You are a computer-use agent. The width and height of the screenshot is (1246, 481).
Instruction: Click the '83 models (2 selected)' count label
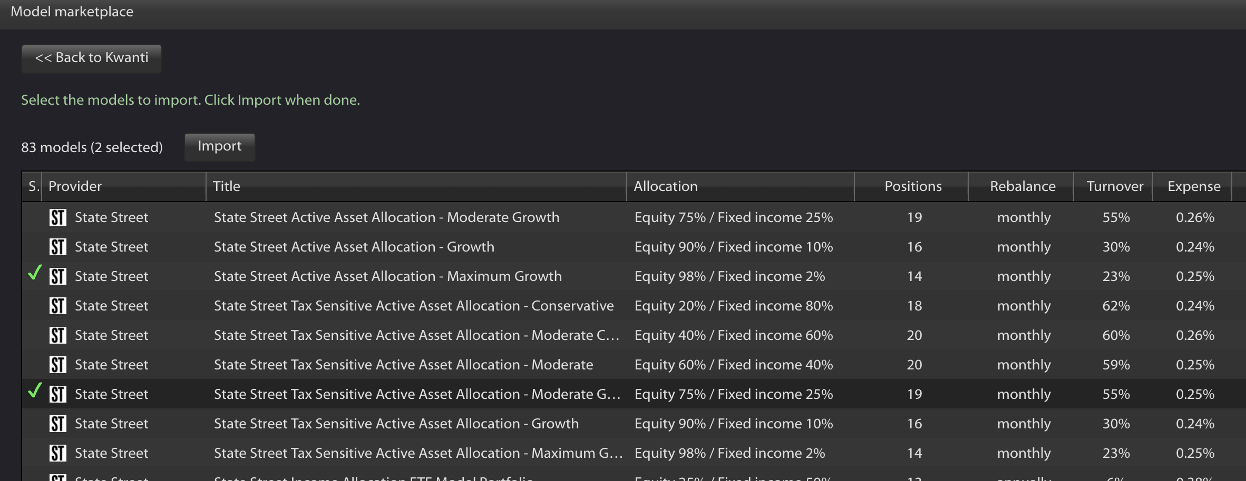(92, 147)
